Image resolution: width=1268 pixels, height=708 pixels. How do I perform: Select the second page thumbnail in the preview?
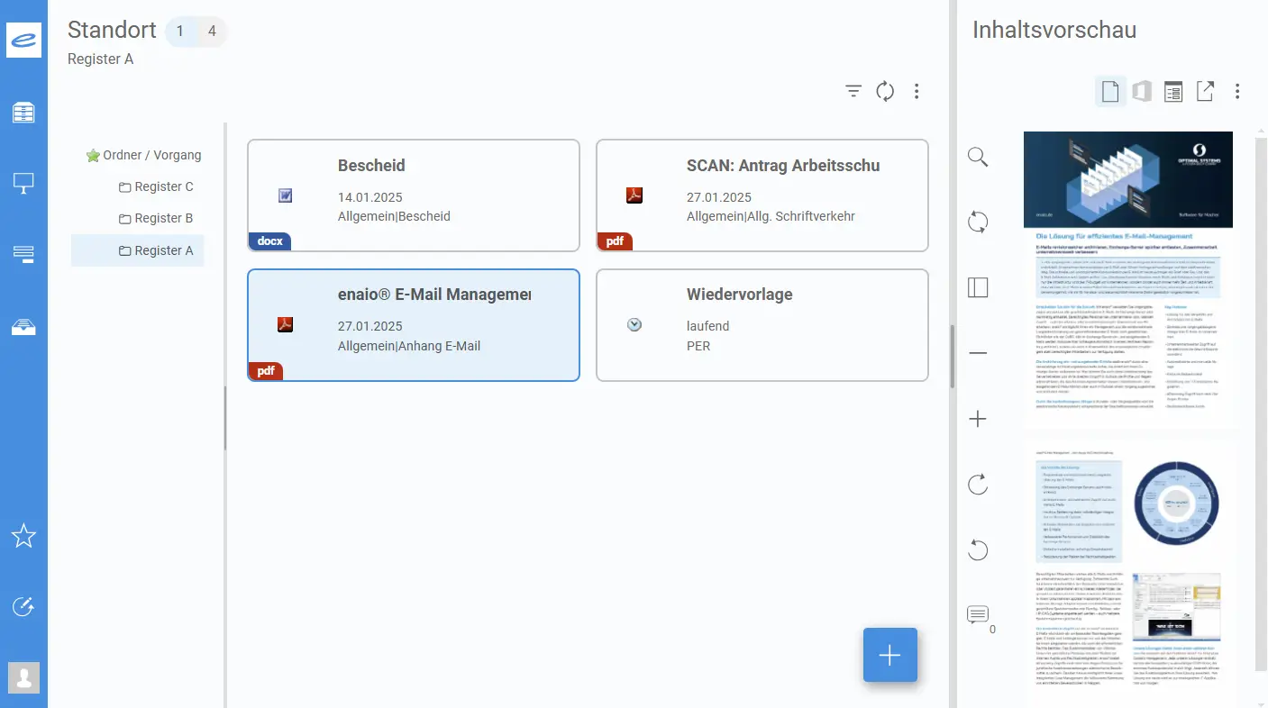tap(1128, 576)
